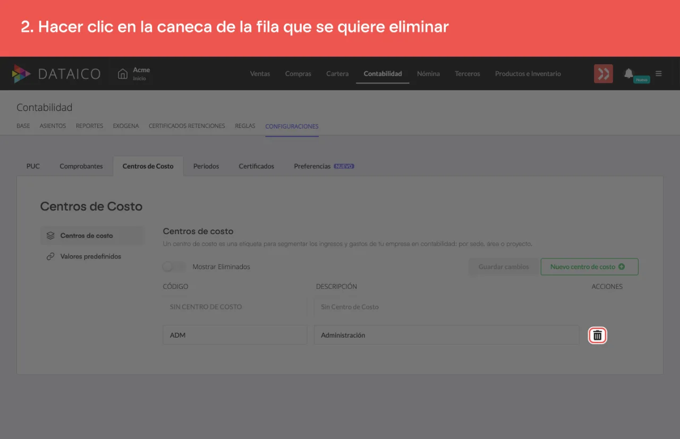The height and width of the screenshot is (439, 680).
Task: Click the link icon beside Valores predefinidos
Action: click(50, 256)
